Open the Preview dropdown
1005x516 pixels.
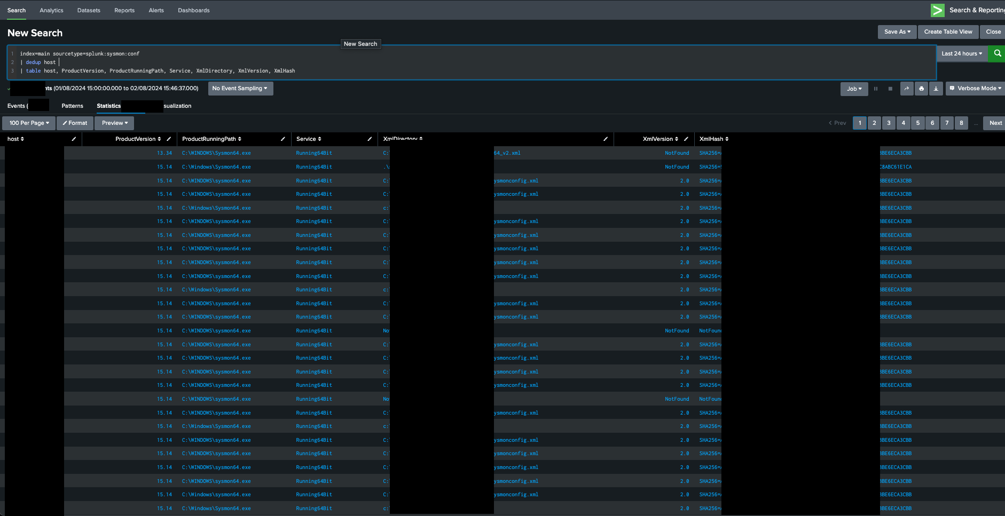coord(115,123)
